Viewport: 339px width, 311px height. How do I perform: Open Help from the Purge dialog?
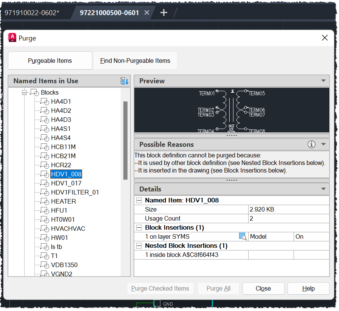pyautogui.click(x=308, y=288)
